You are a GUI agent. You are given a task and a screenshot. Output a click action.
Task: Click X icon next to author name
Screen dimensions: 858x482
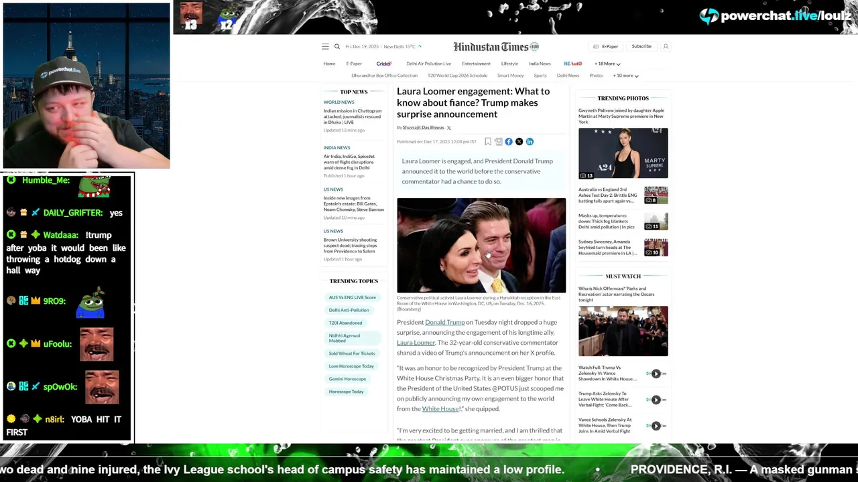pos(449,127)
